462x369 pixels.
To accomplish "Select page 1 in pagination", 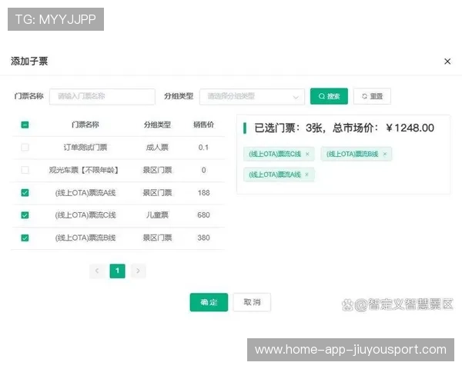I will point(117,271).
